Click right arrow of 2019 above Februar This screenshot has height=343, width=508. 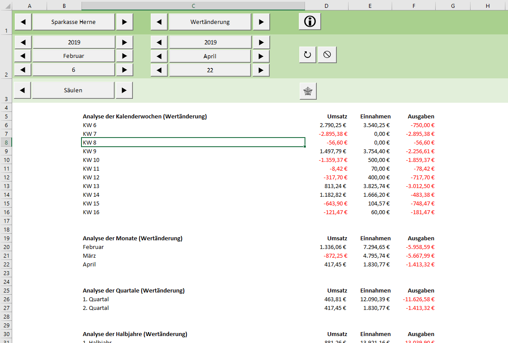point(125,42)
